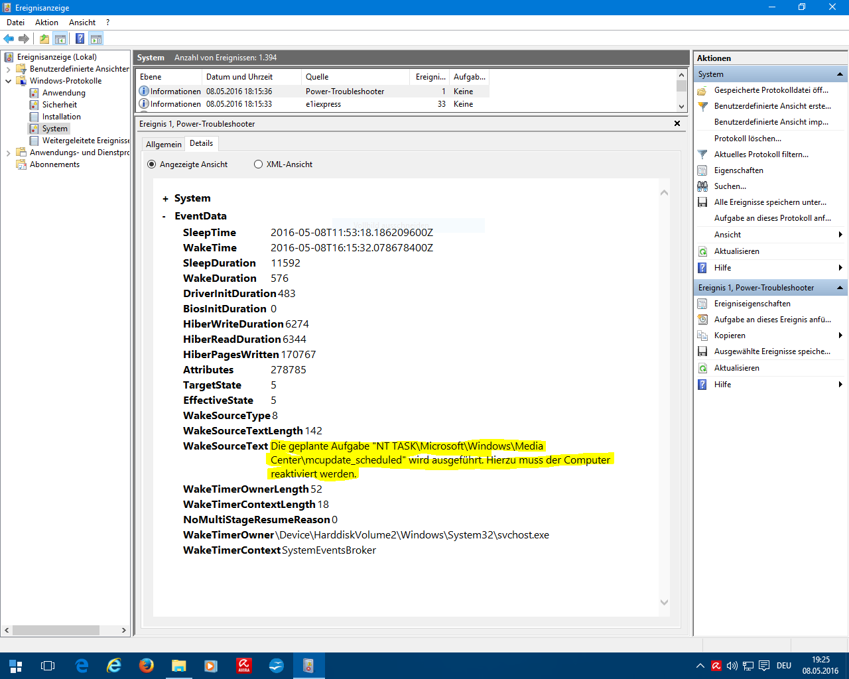Image resolution: width=849 pixels, height=679 pixels.
Task: Expand Anwendungs- und Dienstprotokolle node
Action: coord(8,153)
